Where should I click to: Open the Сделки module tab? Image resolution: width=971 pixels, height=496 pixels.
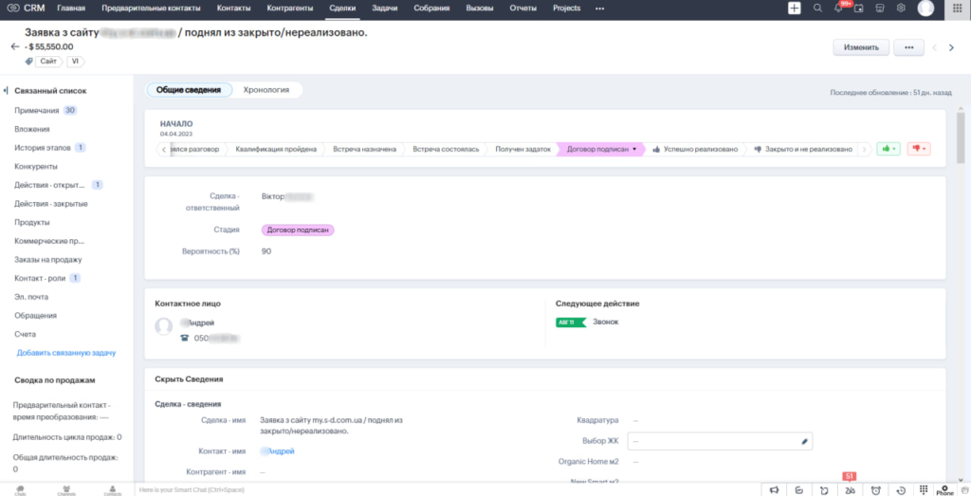coord(342,8)
